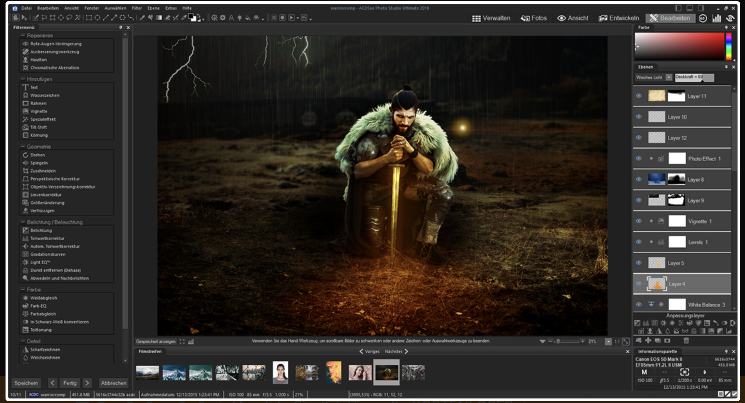Open the 365 mode icon
Image resolution: width=745 pixels, height=403 pixels.
point(703,18)
